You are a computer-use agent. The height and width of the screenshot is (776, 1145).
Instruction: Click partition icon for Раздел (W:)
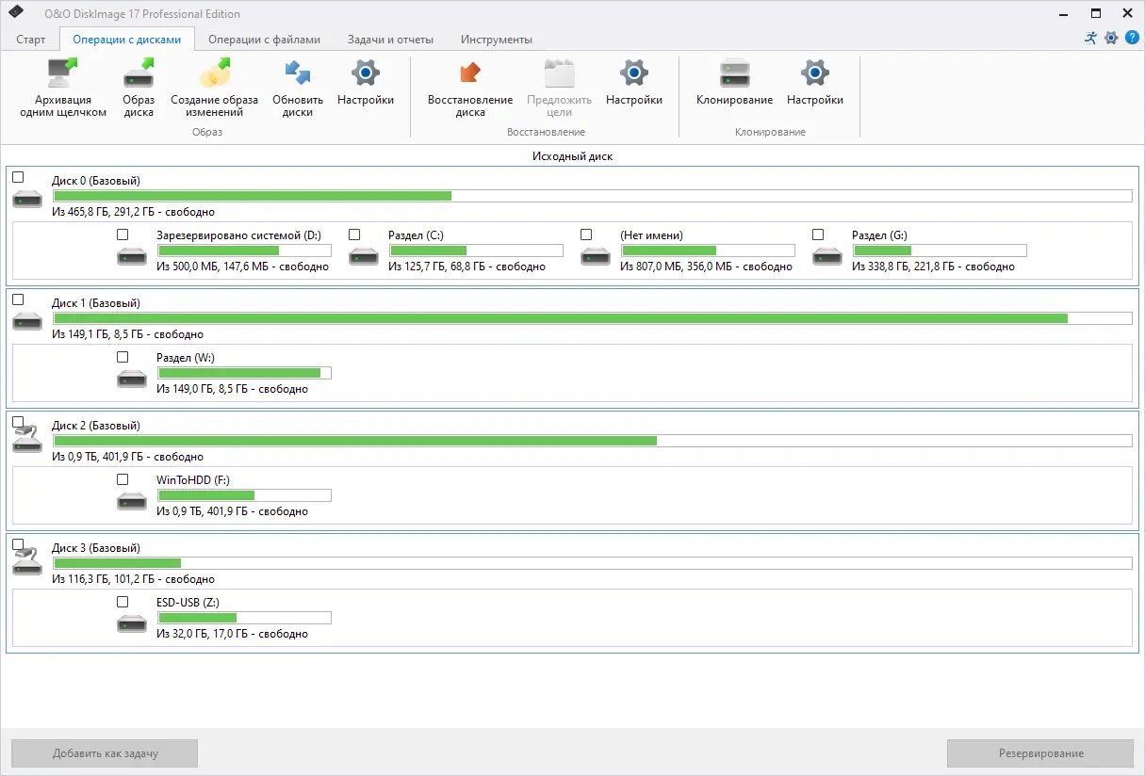tap(132, 378)
